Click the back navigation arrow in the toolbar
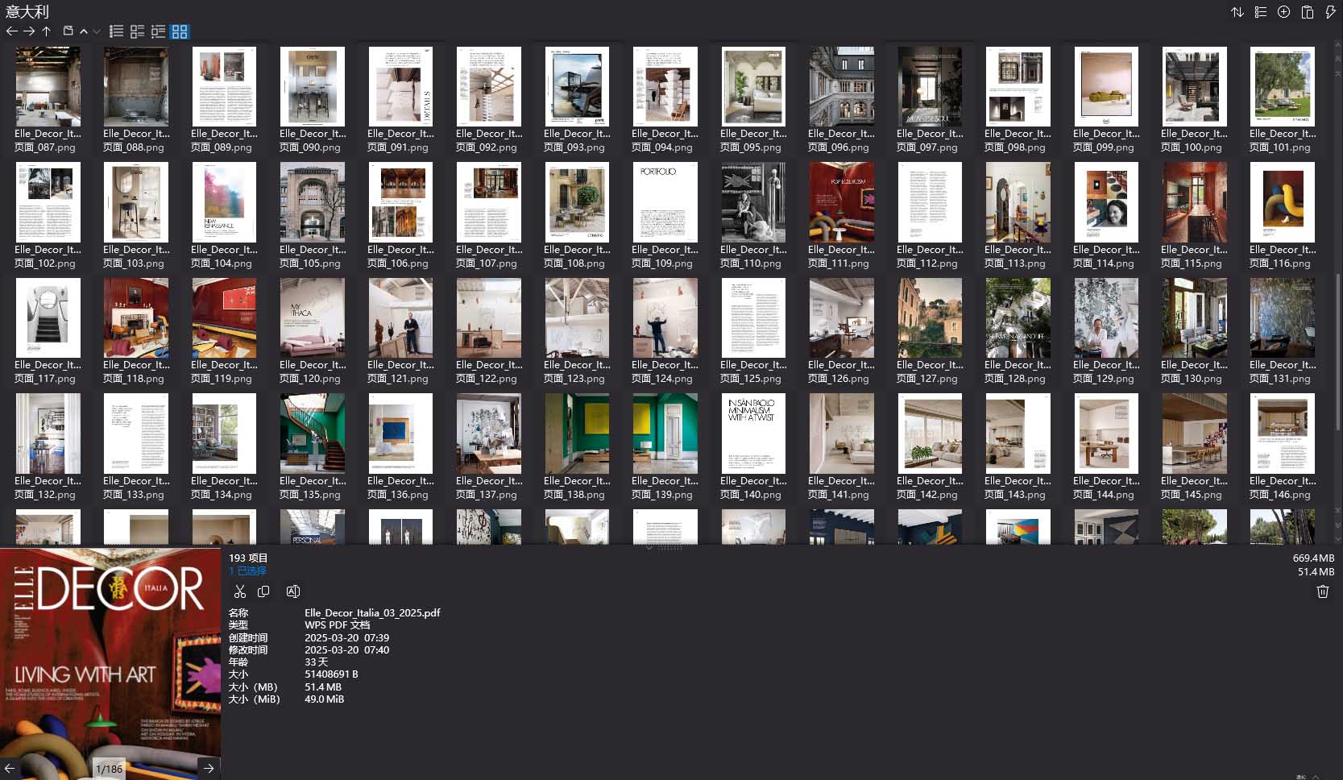Image resolution: width=1343 pixels, height=780 pixels. coord(11,31)
